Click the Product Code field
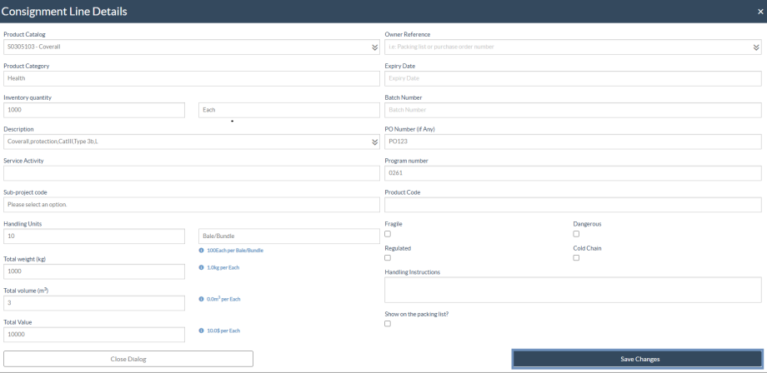Viewport: 767px width, 373px height. 574,205
